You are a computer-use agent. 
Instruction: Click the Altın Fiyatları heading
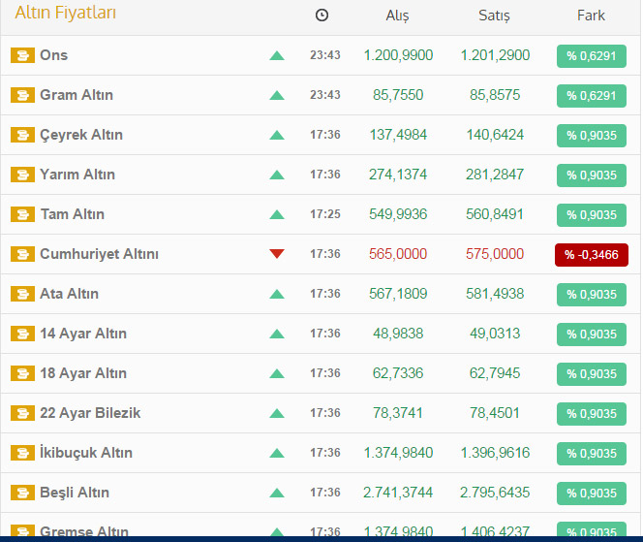point(66,14)
